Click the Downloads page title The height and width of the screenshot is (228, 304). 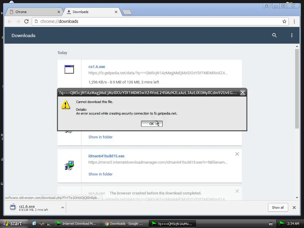tap(23, 36)
